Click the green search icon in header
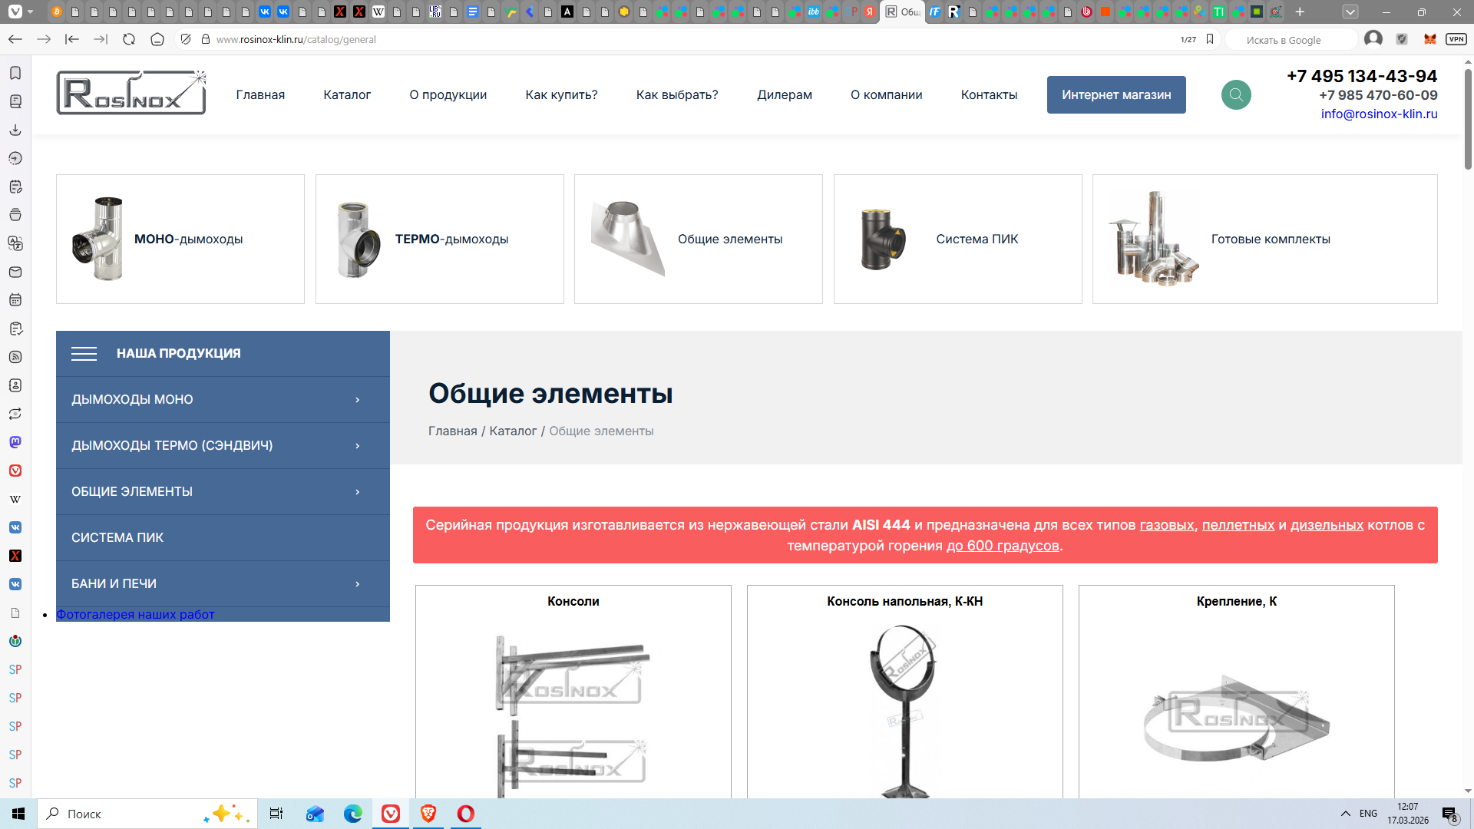 [1236, 95]
